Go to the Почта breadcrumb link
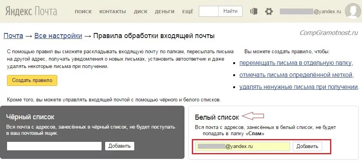The width and height of the screenshot is (362, 162). click(x=13, y=36)
